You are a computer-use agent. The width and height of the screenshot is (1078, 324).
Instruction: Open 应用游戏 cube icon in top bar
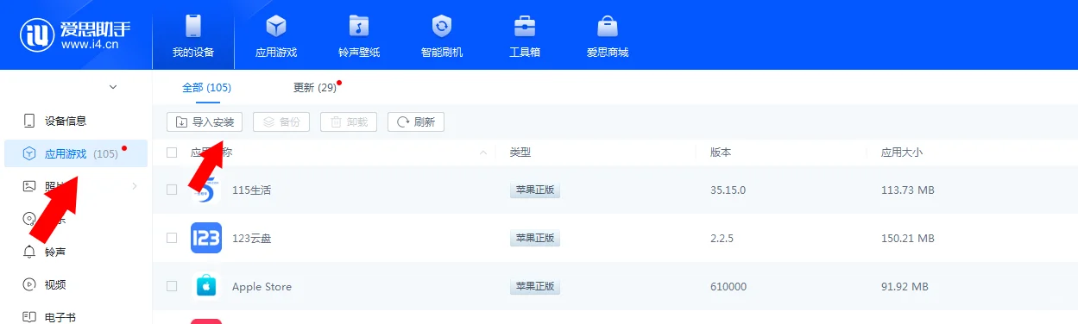(x=276, y=26)
